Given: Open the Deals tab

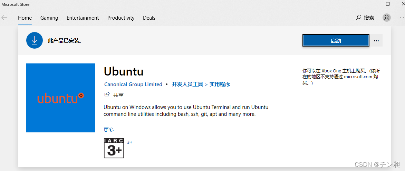Looking at the screenshot, I should click(149, 18).
